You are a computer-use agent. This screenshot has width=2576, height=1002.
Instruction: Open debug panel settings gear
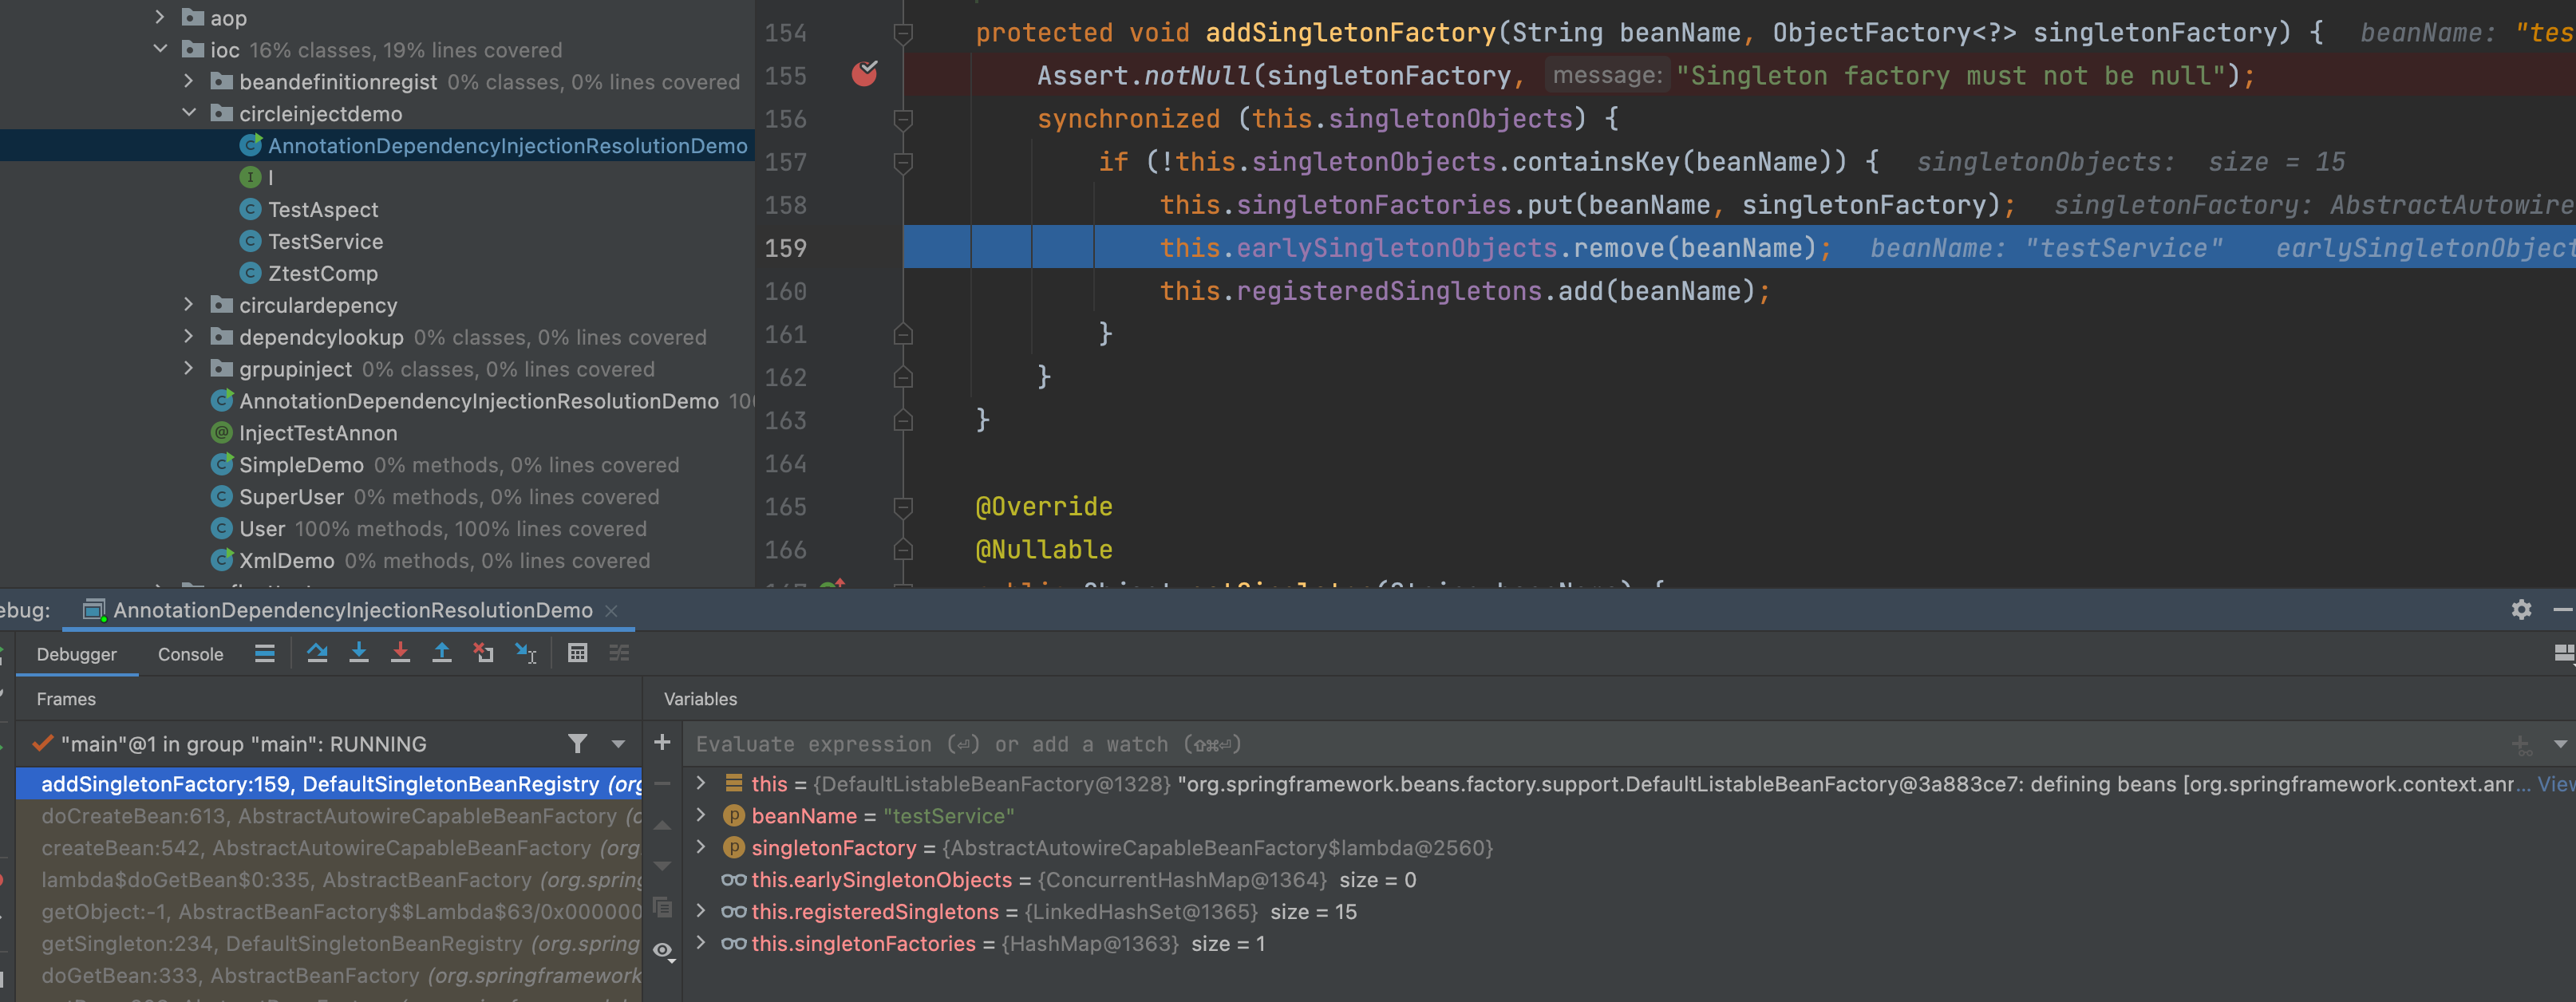coord(2521,609)
